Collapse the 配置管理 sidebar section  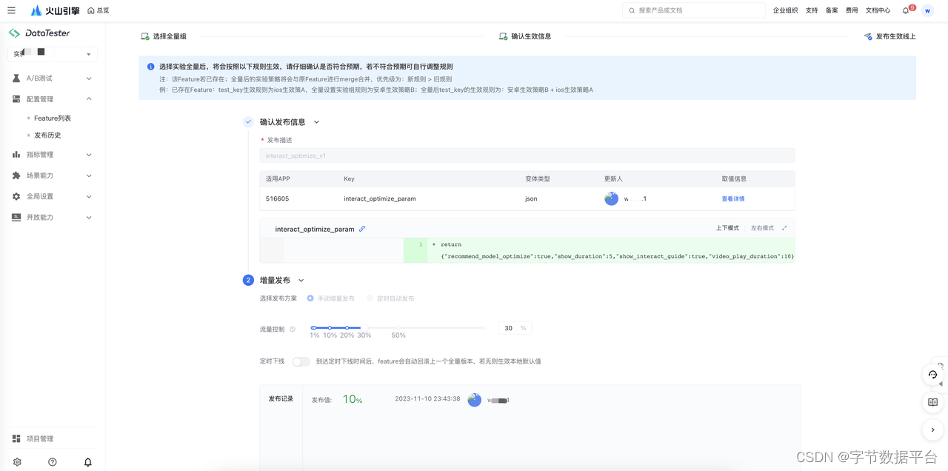[89, 99]
